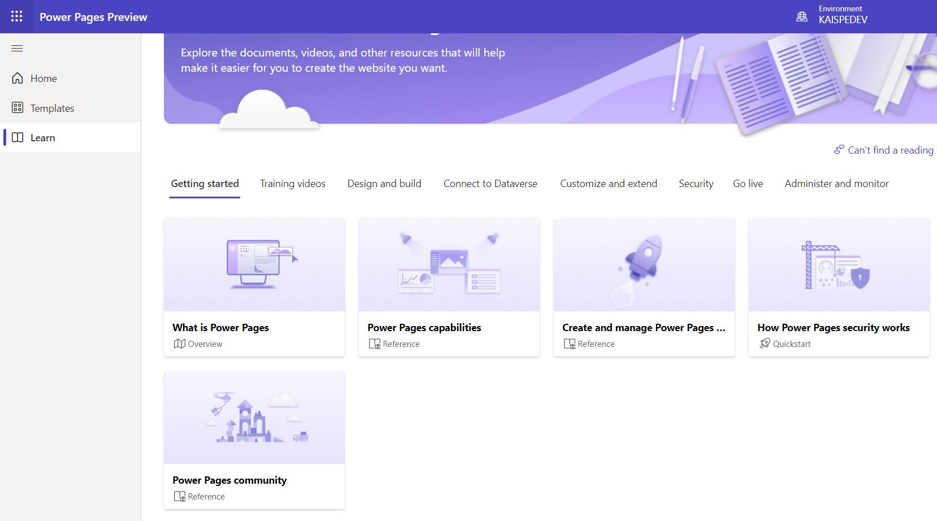Click Power Pages Preview in the title bar
The height and width of the screenshot is (521, 937).
(x=93, y=16)
